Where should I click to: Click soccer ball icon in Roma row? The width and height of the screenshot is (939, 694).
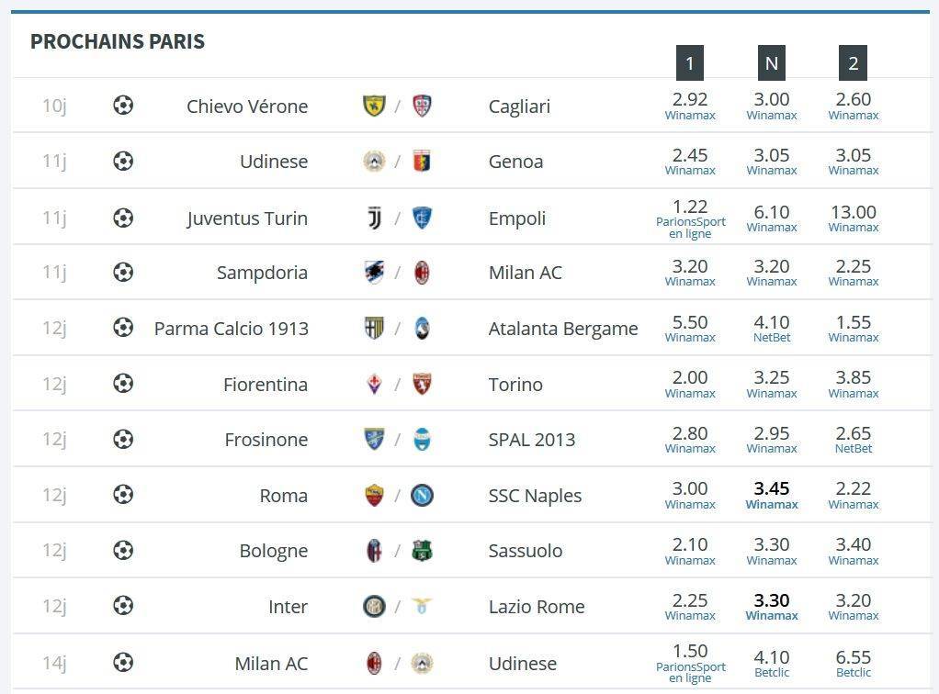(123, 495)
